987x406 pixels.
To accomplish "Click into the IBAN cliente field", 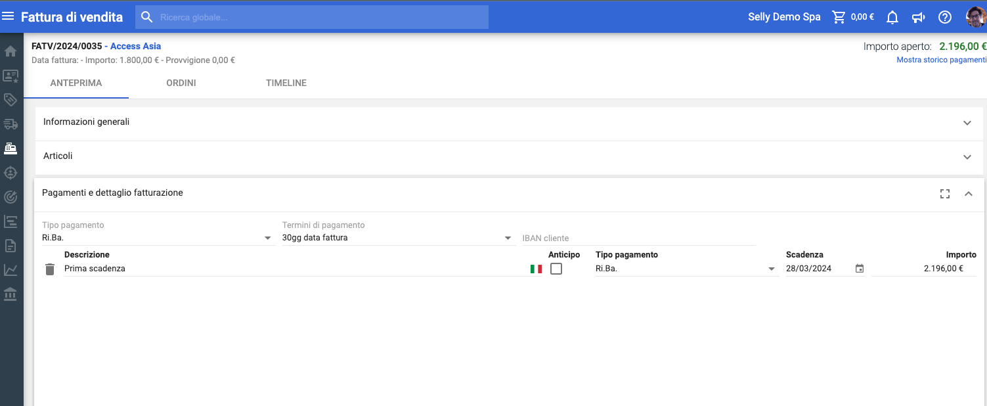I will coord(637,238).
